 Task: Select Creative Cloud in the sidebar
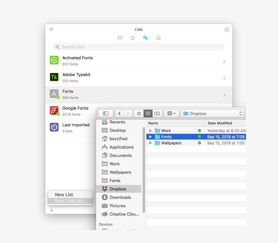(x=119, y=214)
